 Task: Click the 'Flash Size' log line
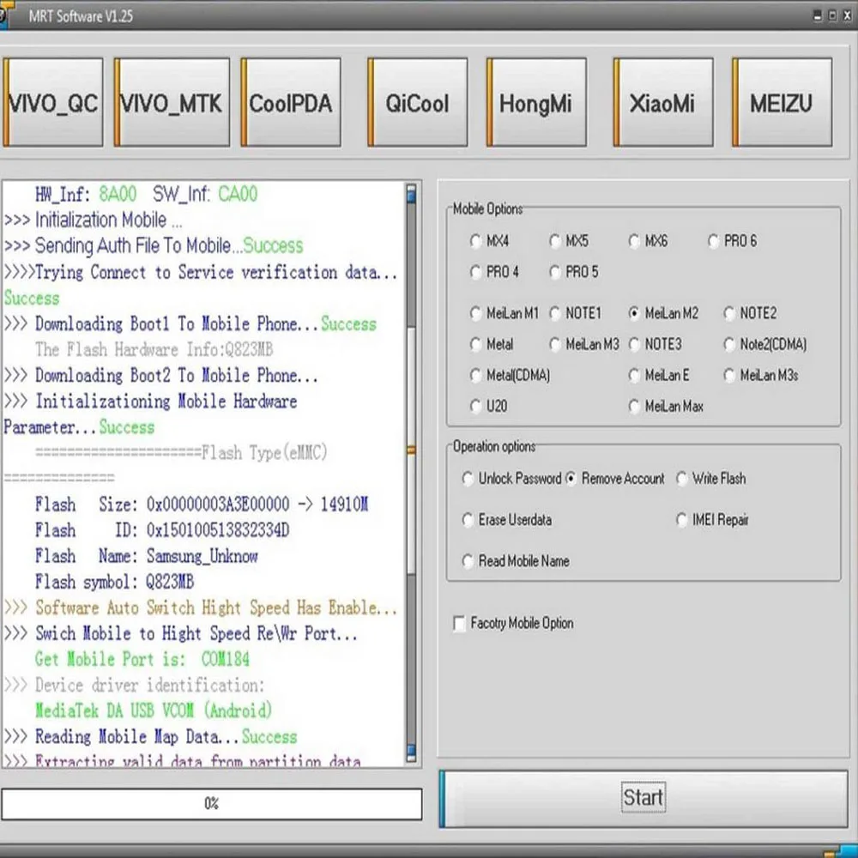click(x=202, y=505)
